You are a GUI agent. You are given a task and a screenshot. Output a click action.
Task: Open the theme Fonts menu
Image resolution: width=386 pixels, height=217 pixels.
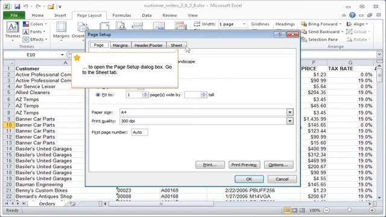click(x=34, y=32)
